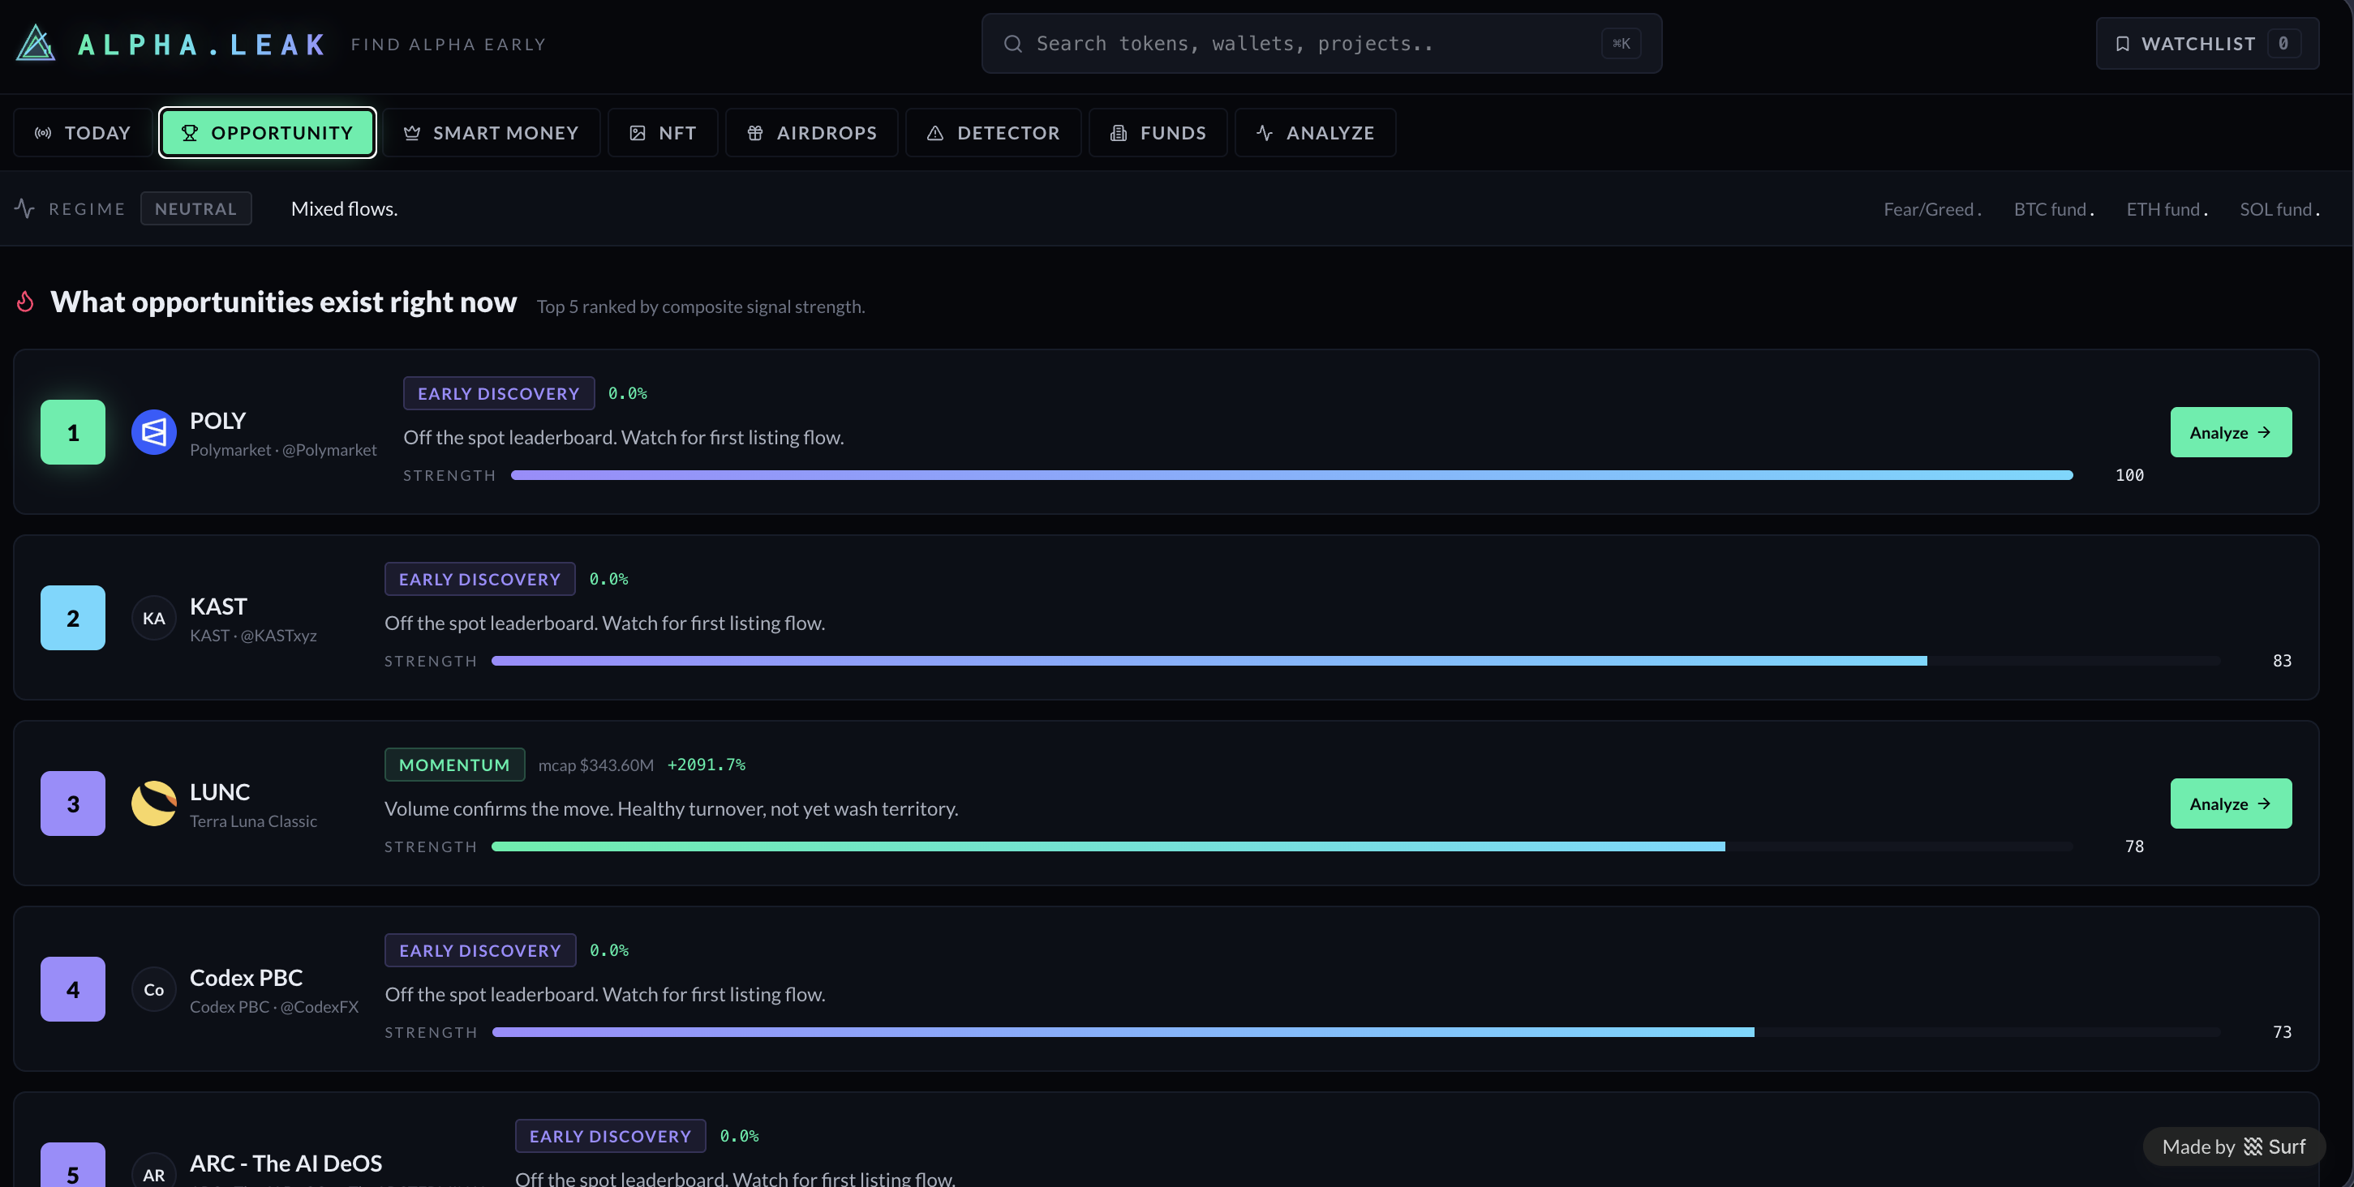Click the AR avatar for ARC

[153, 1173]
